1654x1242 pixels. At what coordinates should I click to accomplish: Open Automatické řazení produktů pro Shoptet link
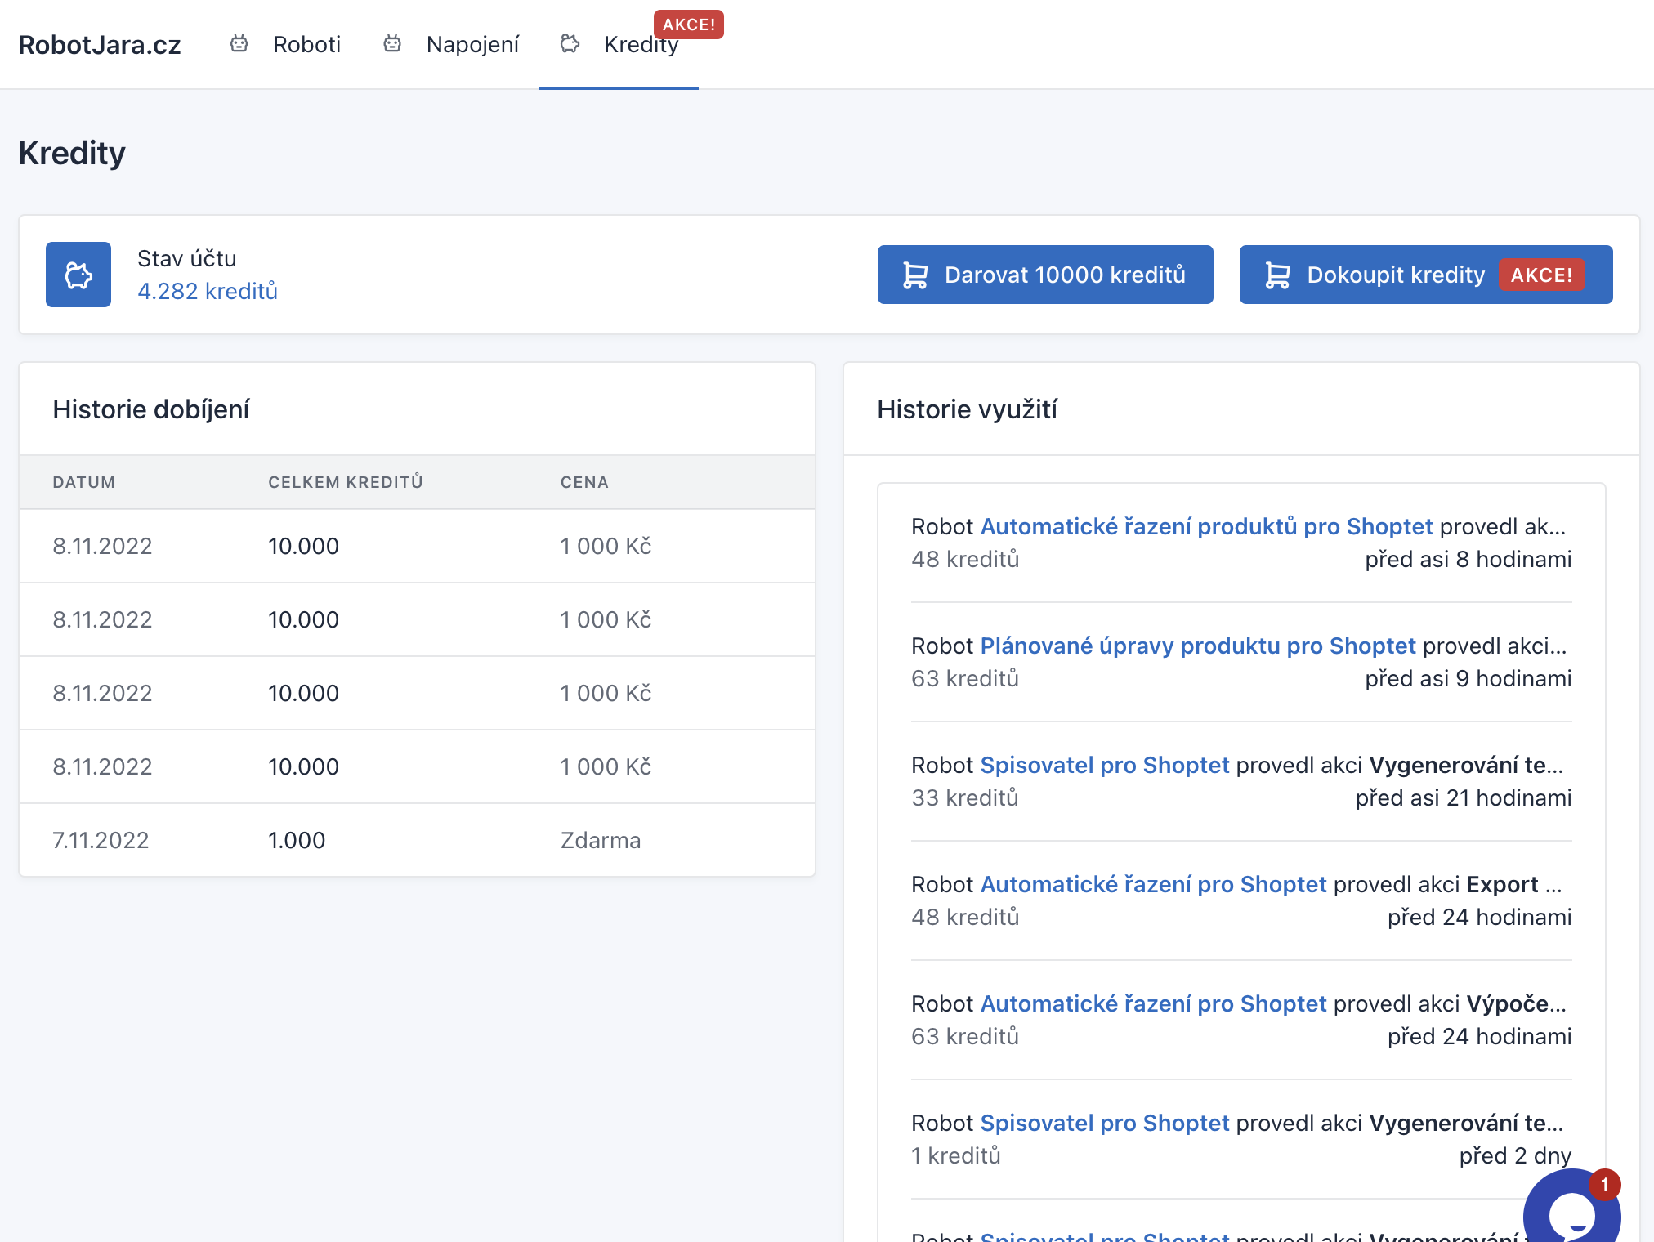(1206, 526)
